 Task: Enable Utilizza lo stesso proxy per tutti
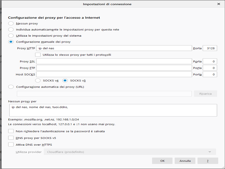(x=38, y=55)
